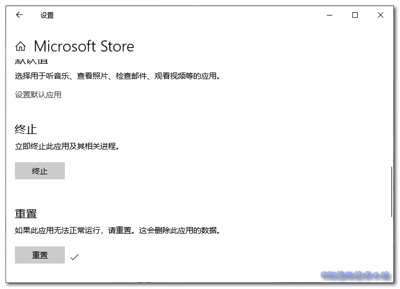Minimize the 设置 window
Viewport: 400px width, 289px height.
coord(330,15)
